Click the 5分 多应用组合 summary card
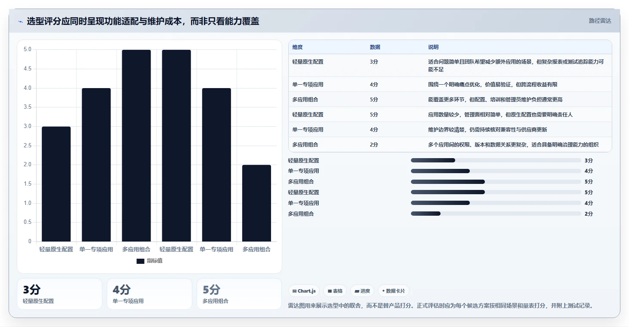 point(239,294)
